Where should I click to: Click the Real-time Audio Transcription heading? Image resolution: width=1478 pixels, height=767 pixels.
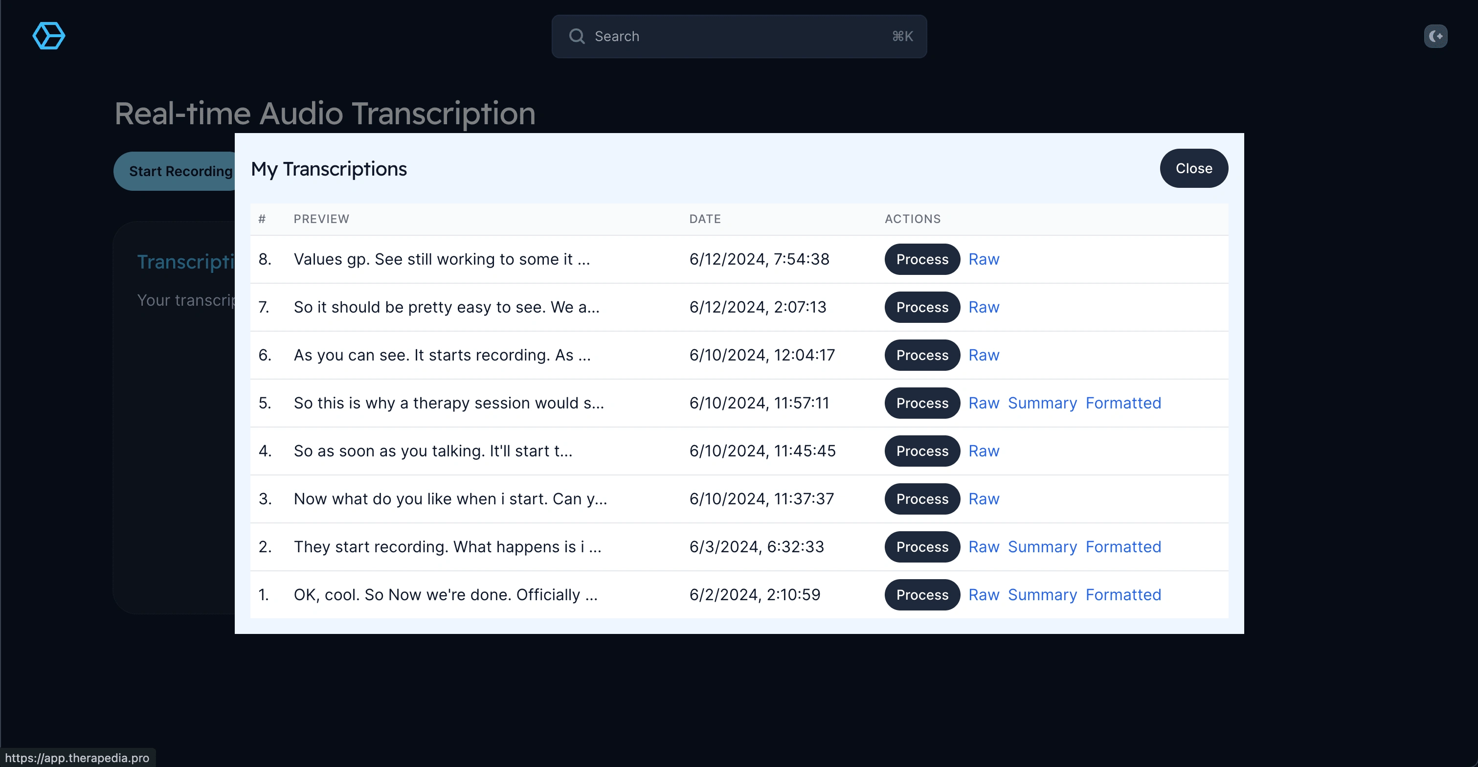(x=325, y=113)
